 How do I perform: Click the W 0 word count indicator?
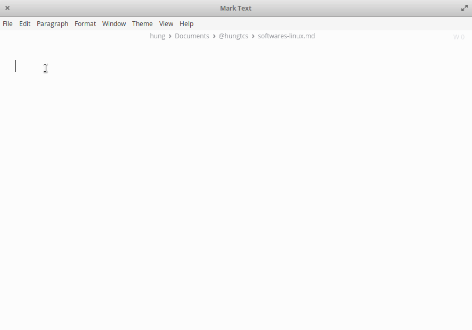[459, 36]
